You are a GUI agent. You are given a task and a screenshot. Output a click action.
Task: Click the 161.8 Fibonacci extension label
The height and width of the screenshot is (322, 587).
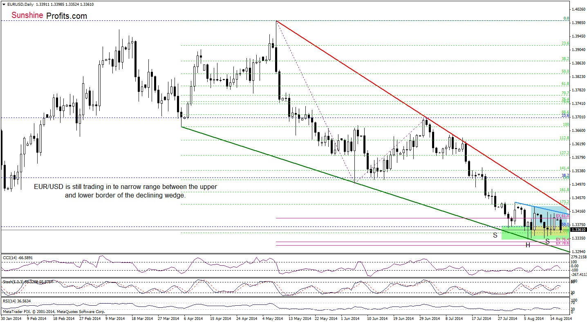click(x=565, y=190)
